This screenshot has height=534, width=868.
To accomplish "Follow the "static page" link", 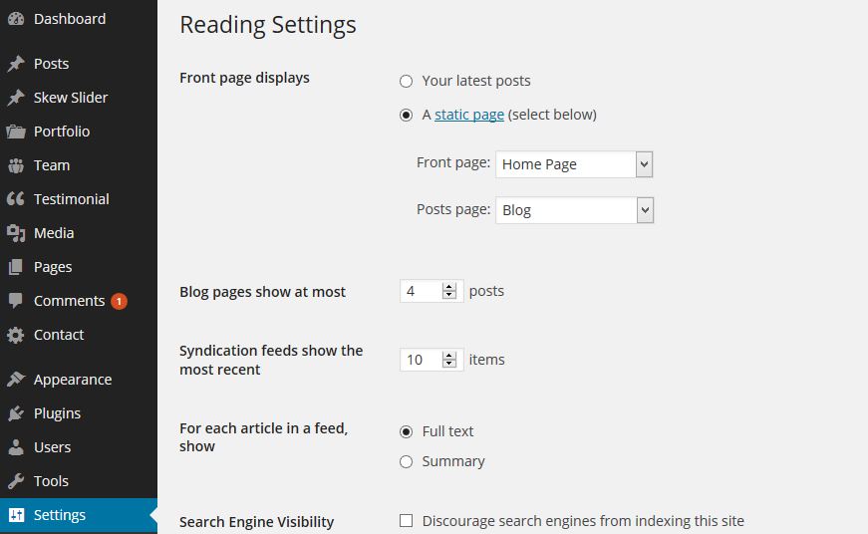I will 469,115.
